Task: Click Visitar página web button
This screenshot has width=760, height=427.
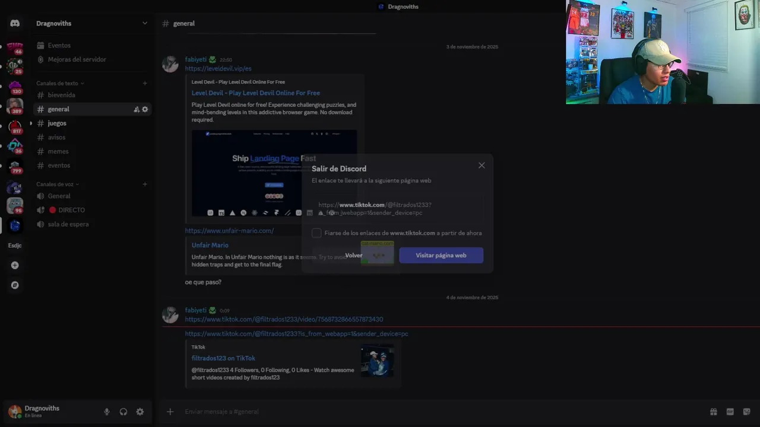Action: (x=441, y=255)
